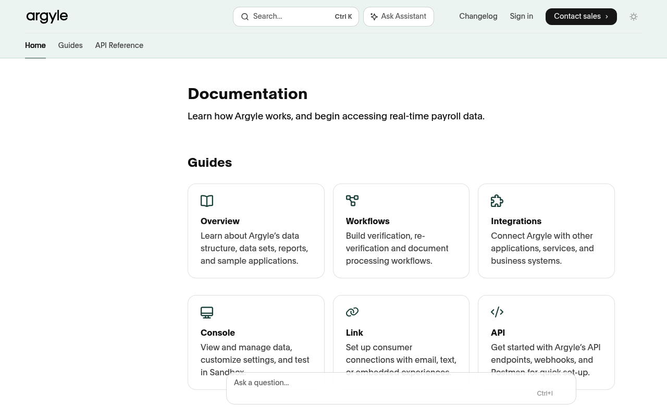The image size is (667, 417).
Task: Click Sign in
Action: pyautogui.click(x=522, y=16)
